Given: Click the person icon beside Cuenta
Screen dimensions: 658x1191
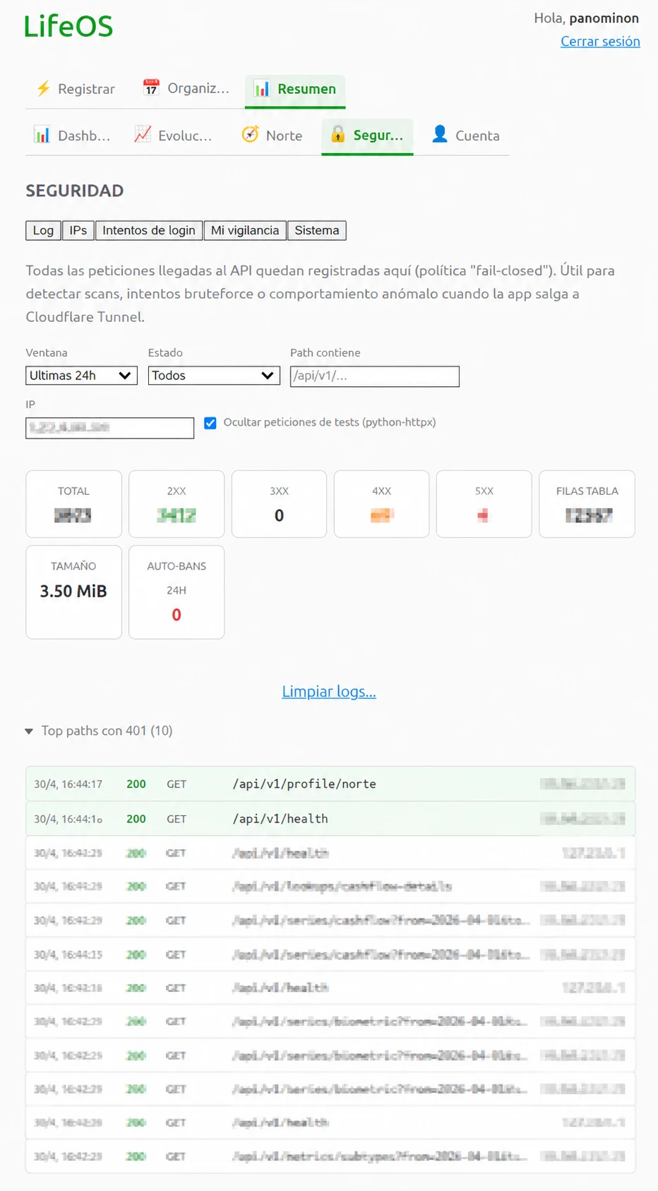Looking at the screenshot, I should click(440, 133).
